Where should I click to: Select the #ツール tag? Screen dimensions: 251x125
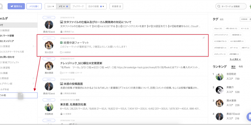245,29
